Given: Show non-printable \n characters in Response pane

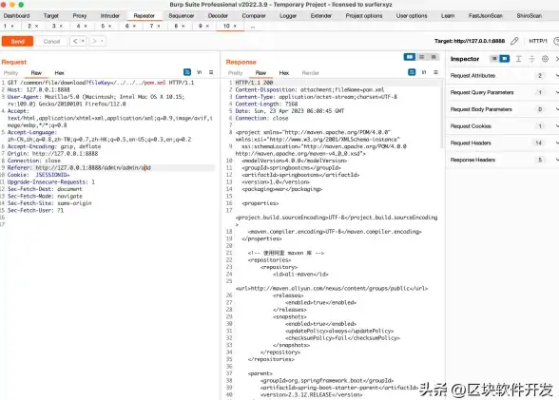Looking at the screenshot, I should pyautogui.click(x=424, y=72).
